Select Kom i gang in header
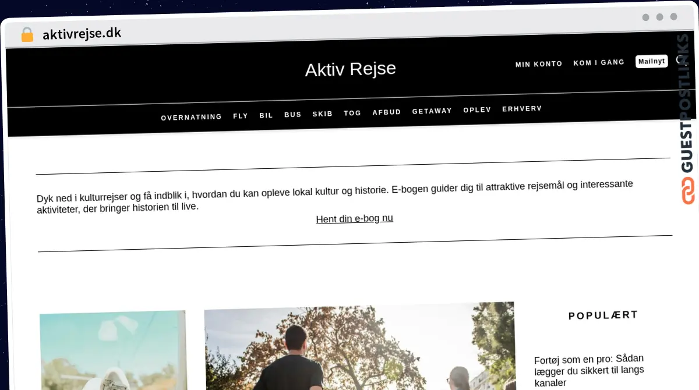 (x=599, y=62)
